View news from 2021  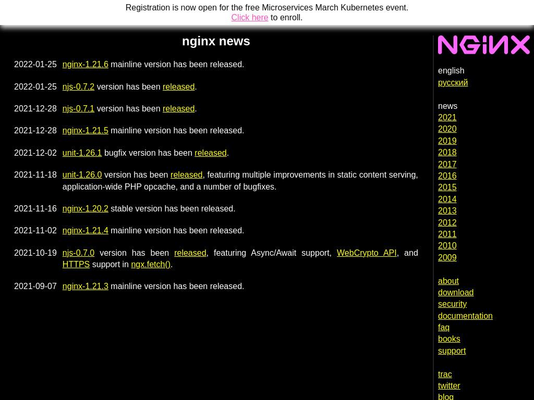[447, 117]
